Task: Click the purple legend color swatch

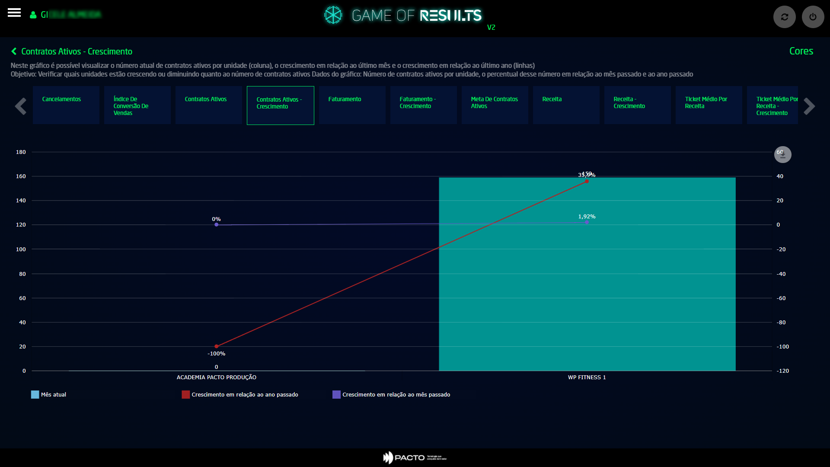Action: [x=336, y=394]
